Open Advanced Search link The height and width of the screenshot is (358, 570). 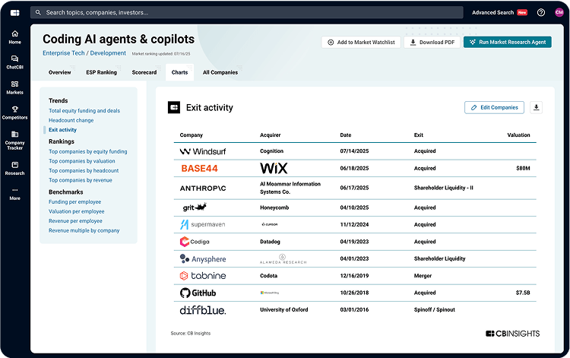[x=492, y=12]
